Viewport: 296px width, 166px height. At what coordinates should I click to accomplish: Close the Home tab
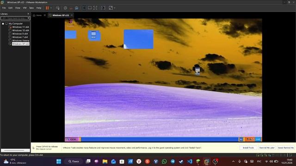45,15
